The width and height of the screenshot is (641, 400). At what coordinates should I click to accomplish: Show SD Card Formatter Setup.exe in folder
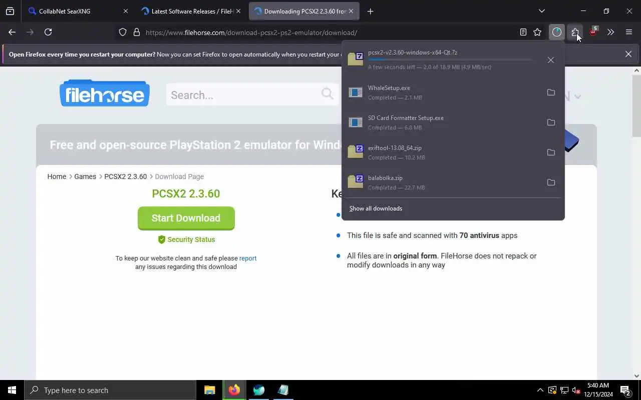click(551, 122)
